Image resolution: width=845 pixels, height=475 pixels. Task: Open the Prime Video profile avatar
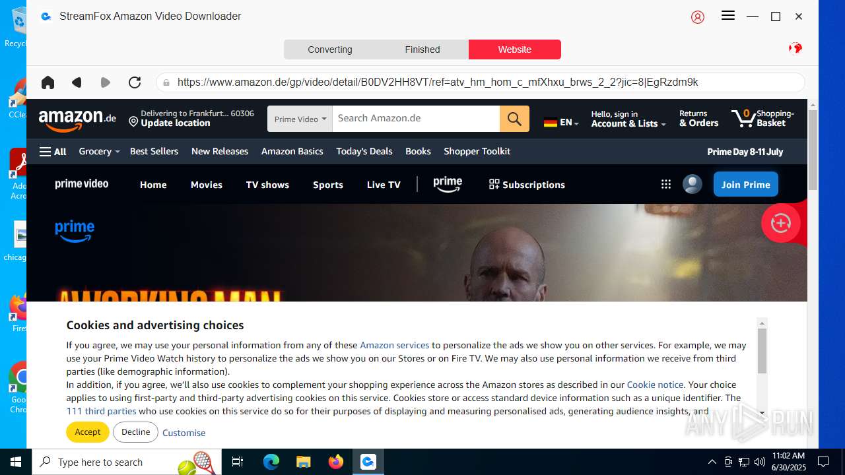pyautogui.click(x=692, y=184)
